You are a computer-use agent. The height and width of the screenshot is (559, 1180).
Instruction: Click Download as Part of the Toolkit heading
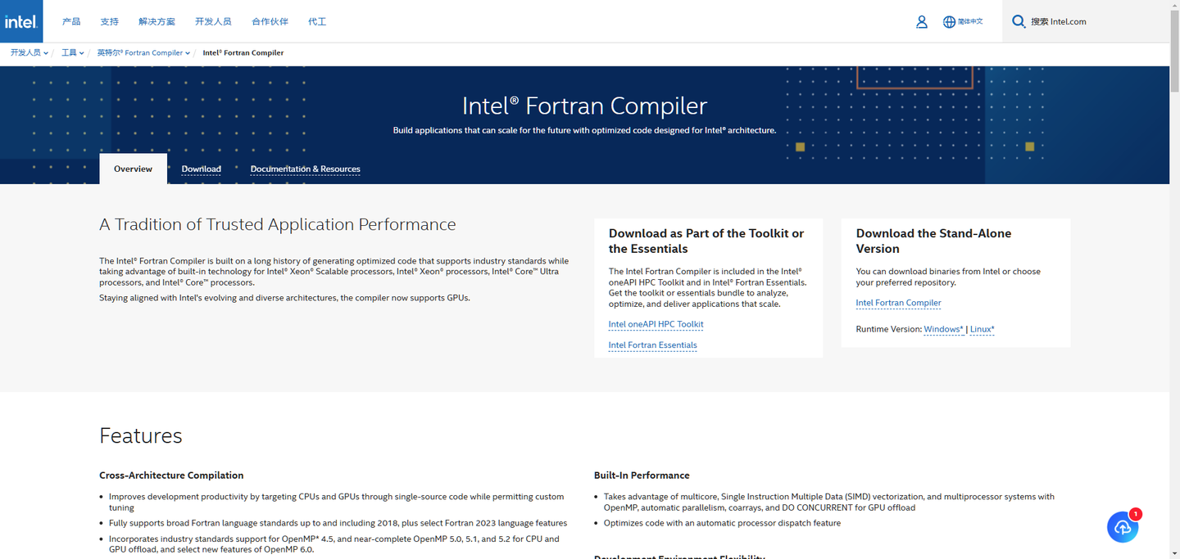coord(706,241)
